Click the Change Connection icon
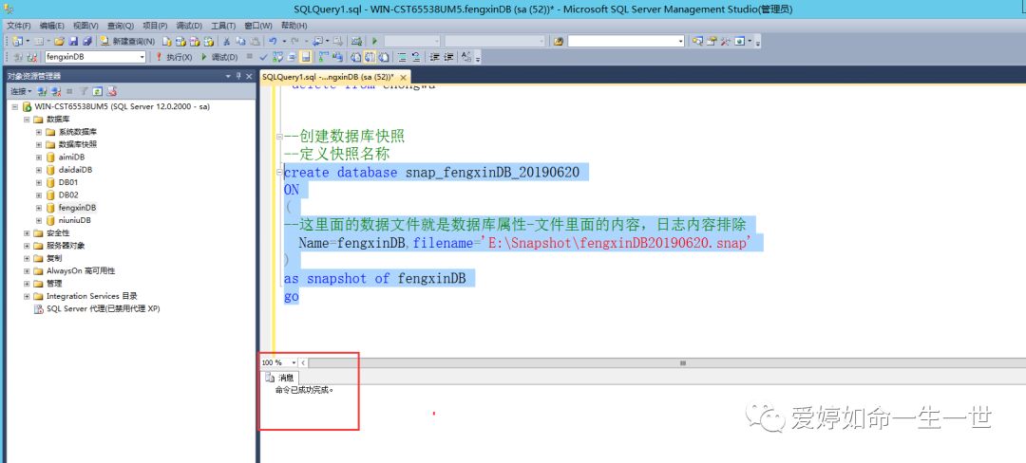The image size is (1026, 463). tap(30, 57)
